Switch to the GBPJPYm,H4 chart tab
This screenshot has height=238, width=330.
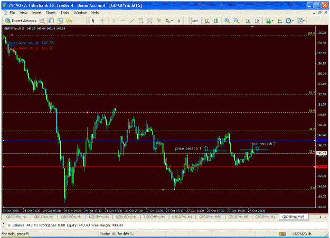(x=44, y=217)
